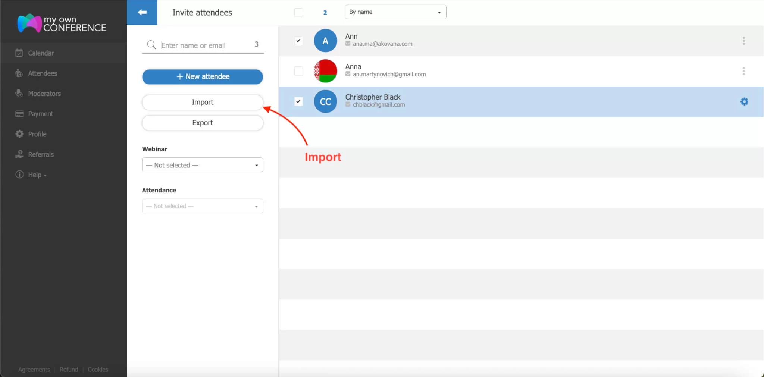
Task: Go to Moderators in the sidebar
Action: tap(44, 94)
